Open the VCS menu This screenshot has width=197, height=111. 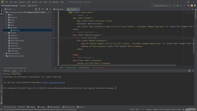tap(50, 2)
